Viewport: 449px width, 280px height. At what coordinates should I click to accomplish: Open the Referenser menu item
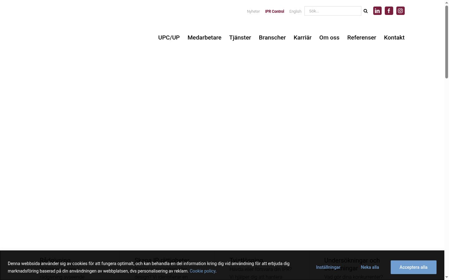(362, 38)
